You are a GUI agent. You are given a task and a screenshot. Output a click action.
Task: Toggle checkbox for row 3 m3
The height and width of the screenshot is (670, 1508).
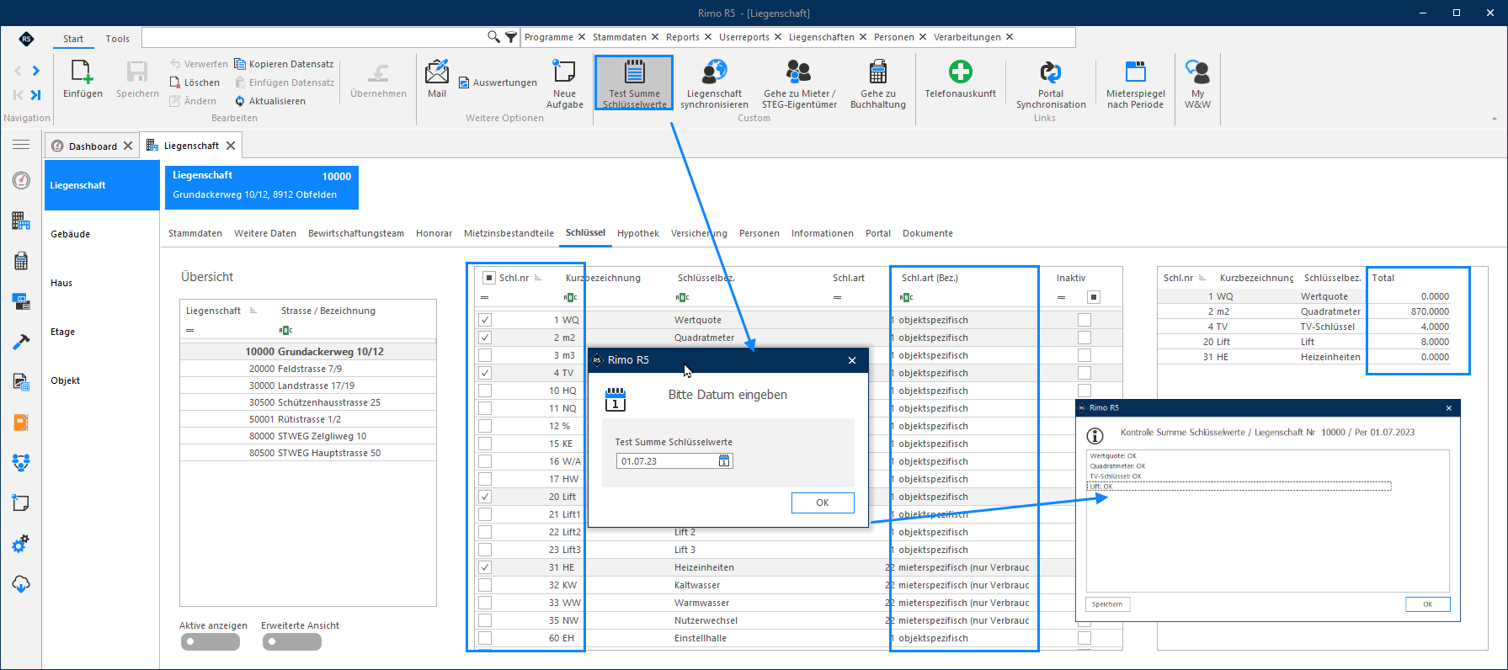[485, 355]
